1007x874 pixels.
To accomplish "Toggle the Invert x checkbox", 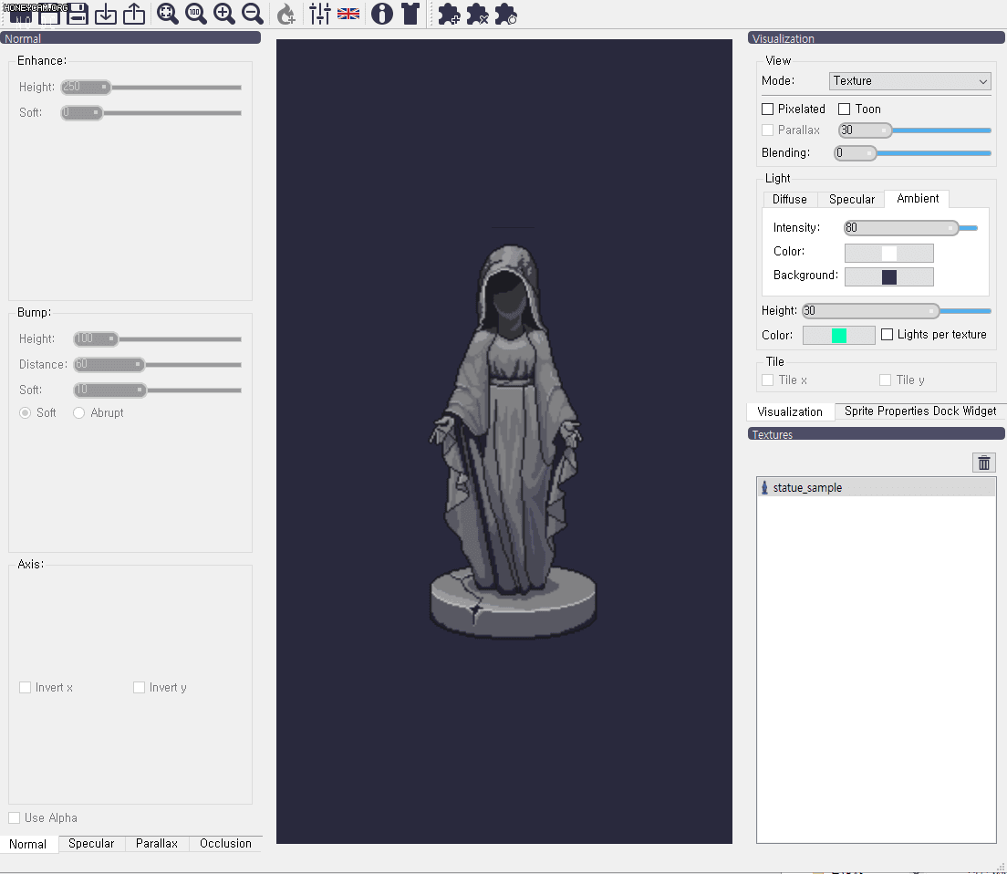I will (25, 687).
